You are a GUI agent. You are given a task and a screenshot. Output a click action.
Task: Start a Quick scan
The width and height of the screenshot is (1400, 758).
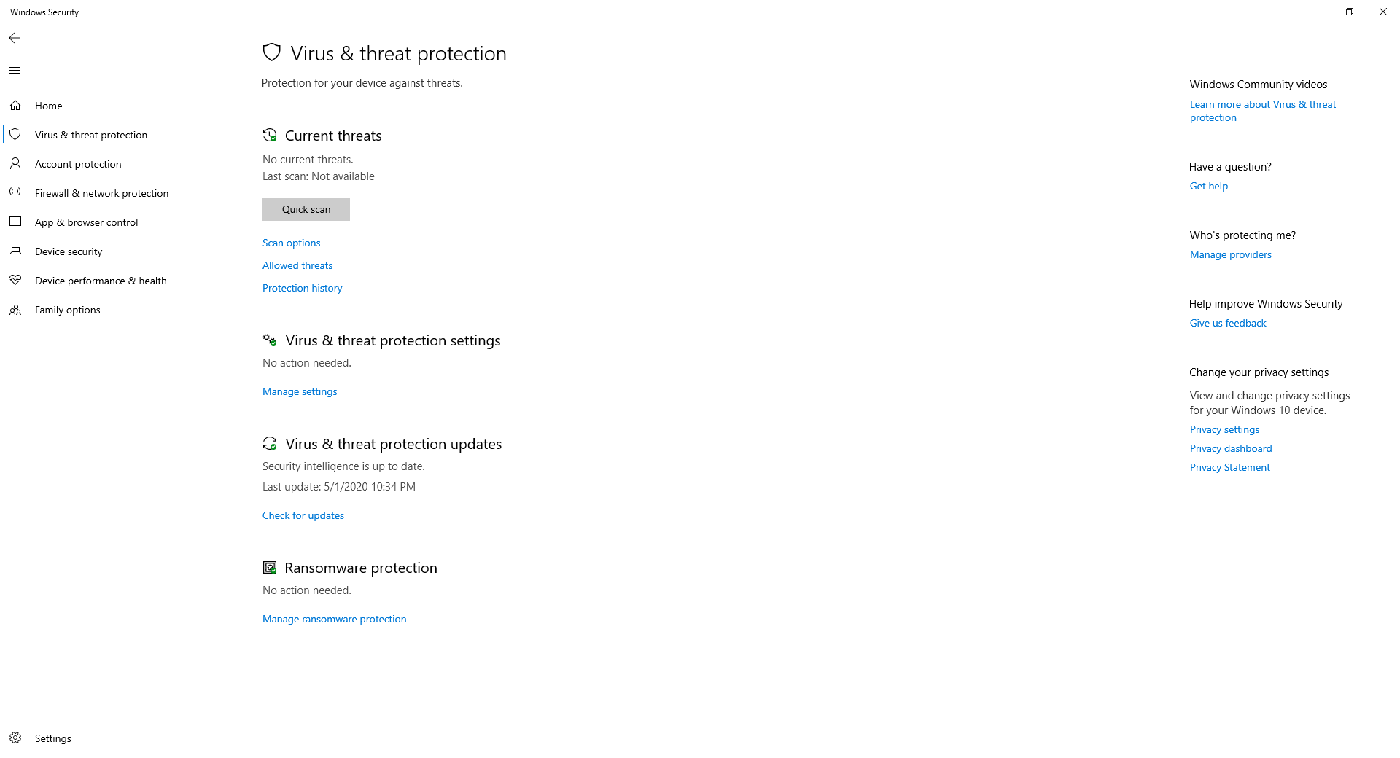306,209
